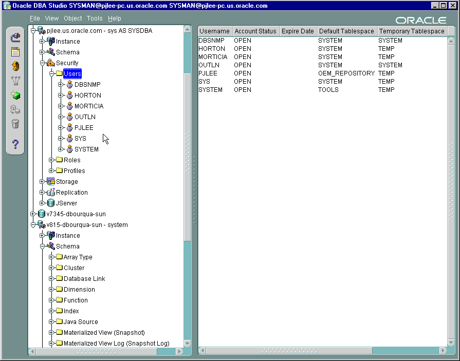Image resolution: width=460 pixels, height=361 pixels.
Task: Open the Tools menu
Action: 94,18
